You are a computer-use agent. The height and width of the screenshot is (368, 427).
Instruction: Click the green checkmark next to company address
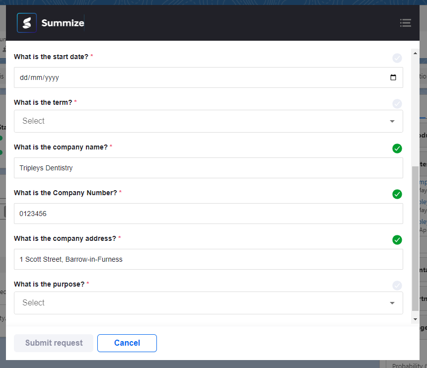click(397, 240)
